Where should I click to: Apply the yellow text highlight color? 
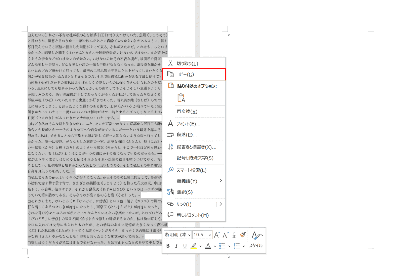coord(194,246)
